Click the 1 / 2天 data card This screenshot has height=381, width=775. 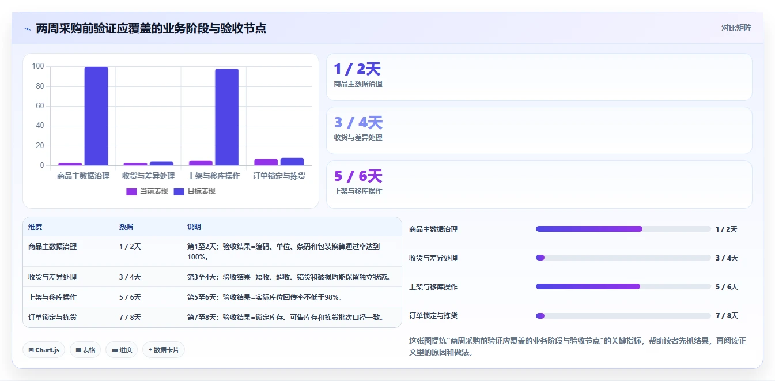(x=539, y=77)
